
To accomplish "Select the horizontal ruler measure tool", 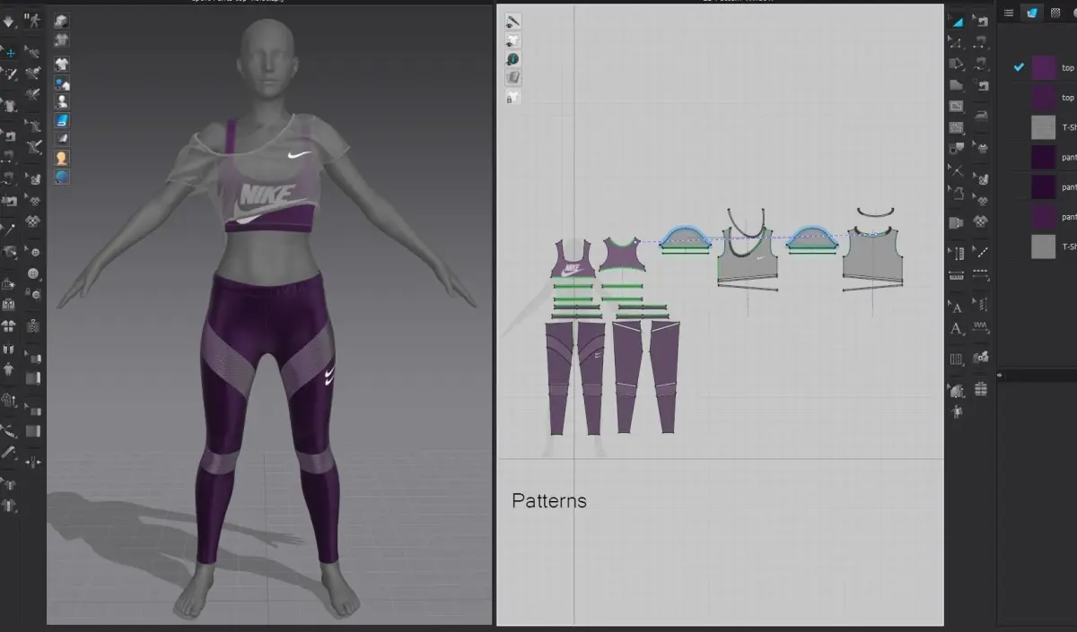I will point(957,275).
